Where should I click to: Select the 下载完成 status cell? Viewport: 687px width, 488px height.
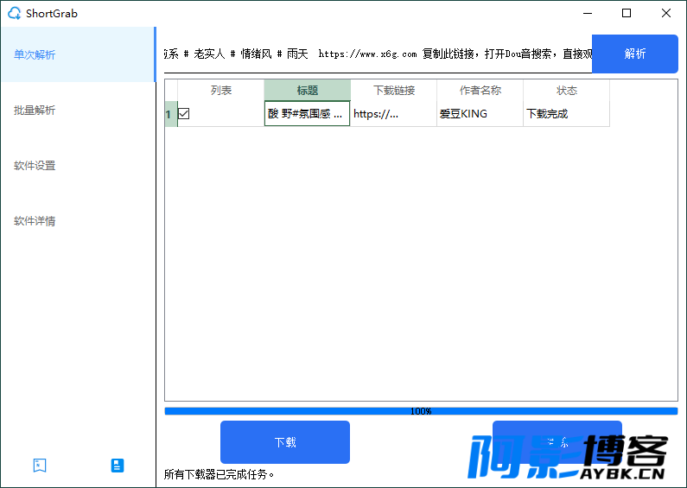tap(565, 114)
